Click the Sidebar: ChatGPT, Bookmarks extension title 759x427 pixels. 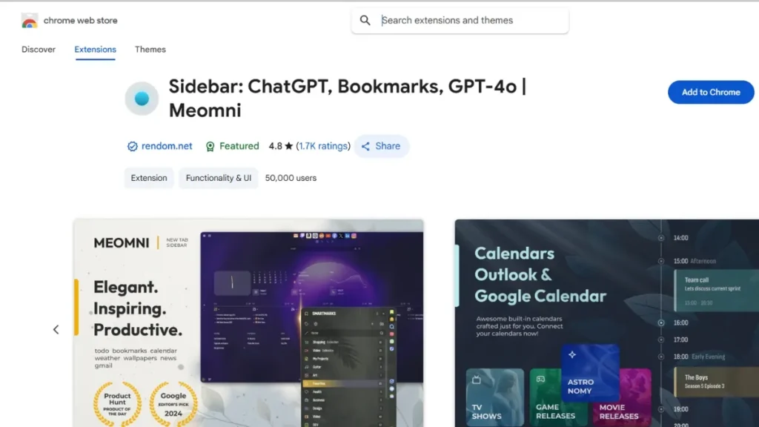click(x=348, y=99)
